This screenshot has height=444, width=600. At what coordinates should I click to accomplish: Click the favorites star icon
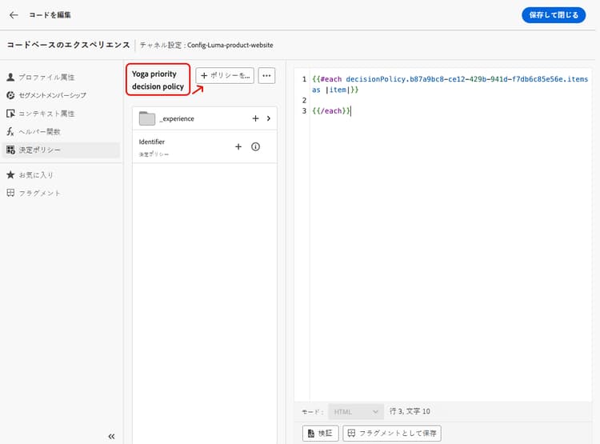pyautogui.click(x=10, y=175)
